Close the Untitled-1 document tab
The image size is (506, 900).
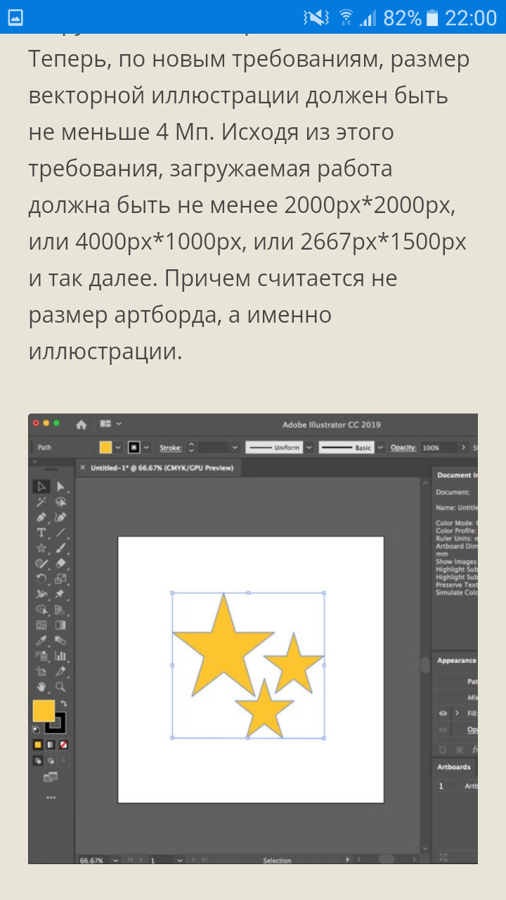[x=83, y=467]
